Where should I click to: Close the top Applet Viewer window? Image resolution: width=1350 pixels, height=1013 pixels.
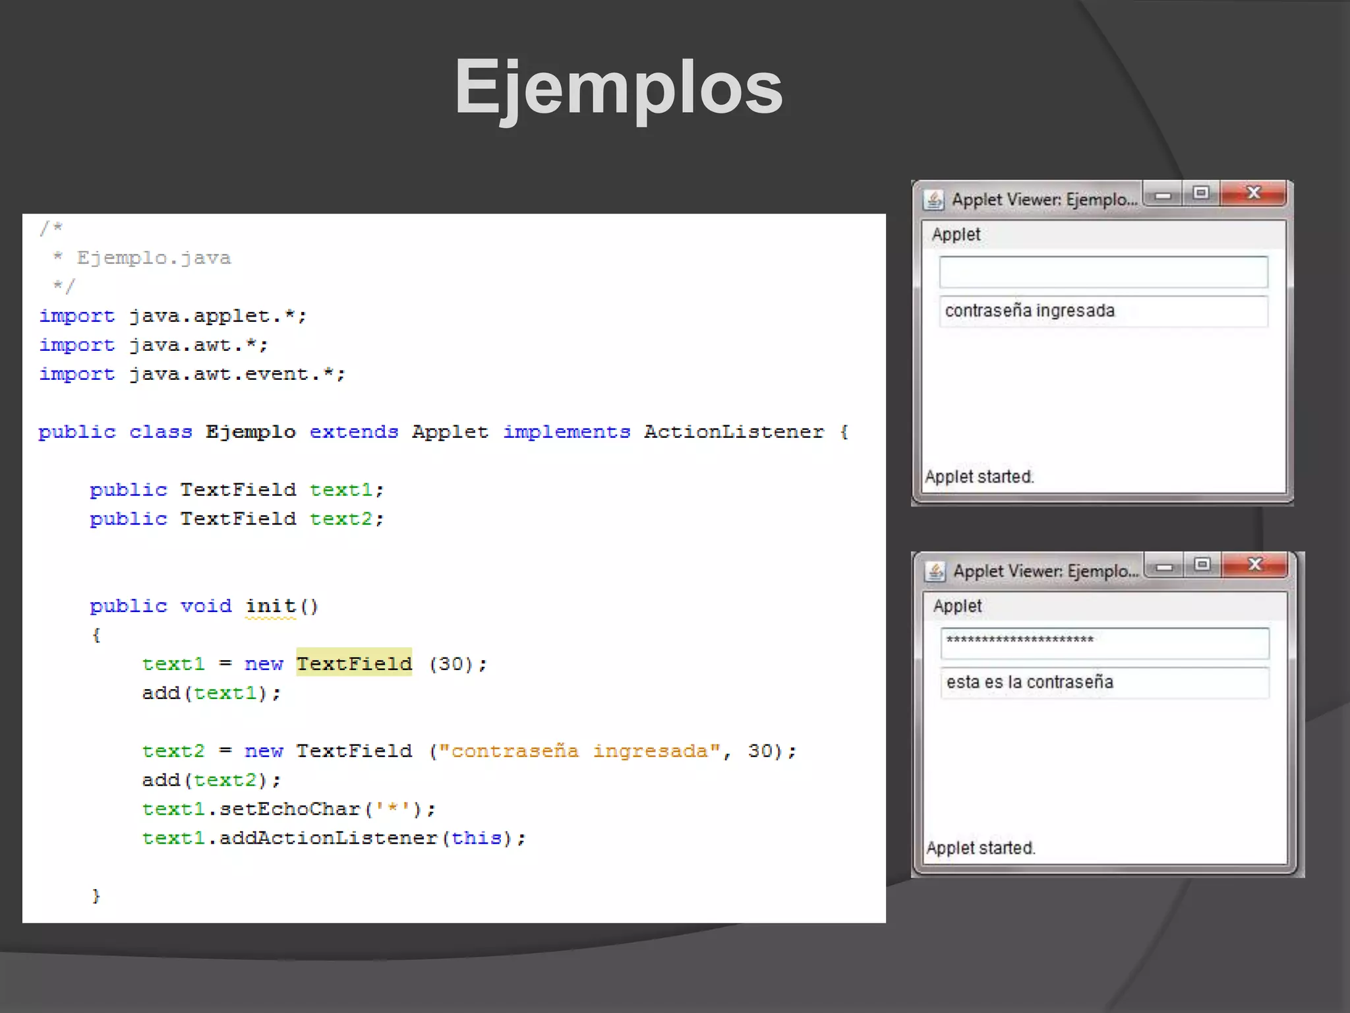(1253, 193)
